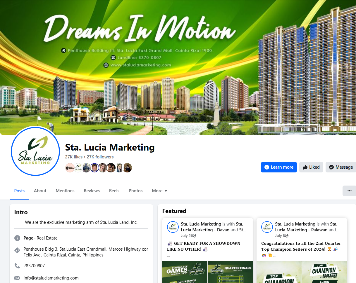Open the three-dots page options menu

pos(349,191)
